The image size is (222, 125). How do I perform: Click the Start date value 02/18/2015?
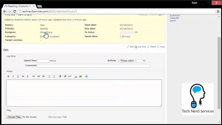pos(126,25)
